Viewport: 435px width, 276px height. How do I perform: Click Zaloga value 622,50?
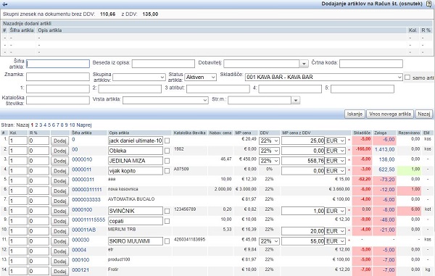click(386, 170)
